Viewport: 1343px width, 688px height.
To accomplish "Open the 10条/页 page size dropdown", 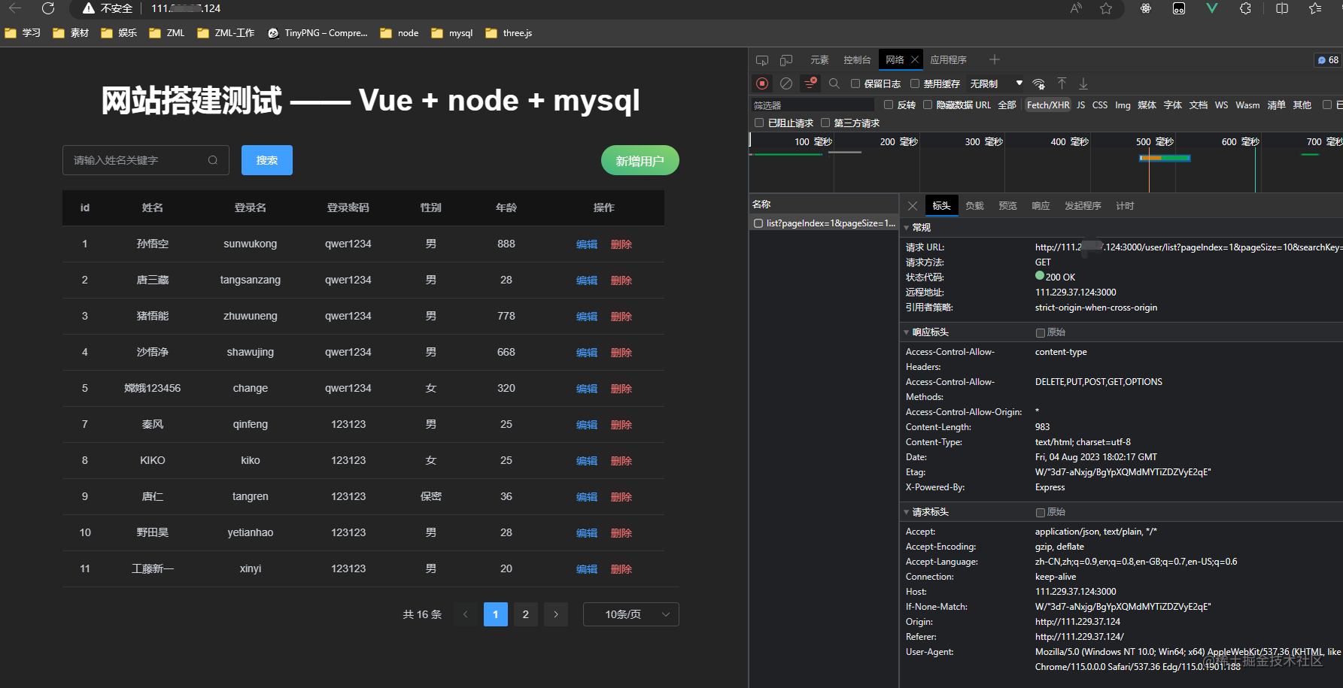I will pyautogui.click(x=631, y=614).
